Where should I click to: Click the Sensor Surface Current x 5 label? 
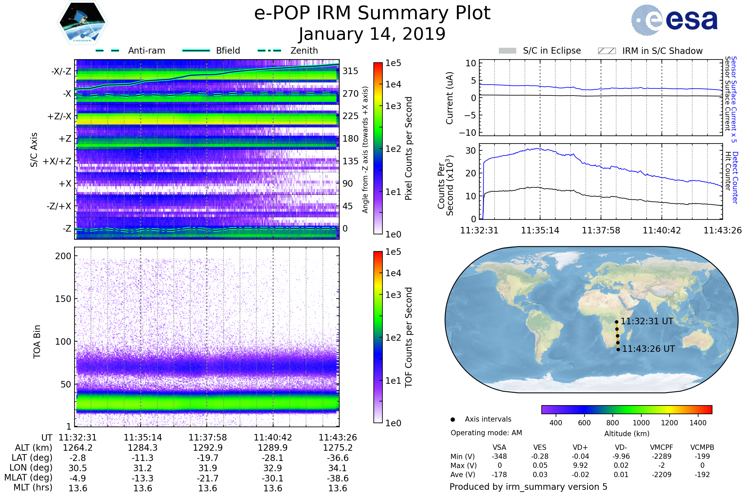pyautogui.click(x=734, y=99)
